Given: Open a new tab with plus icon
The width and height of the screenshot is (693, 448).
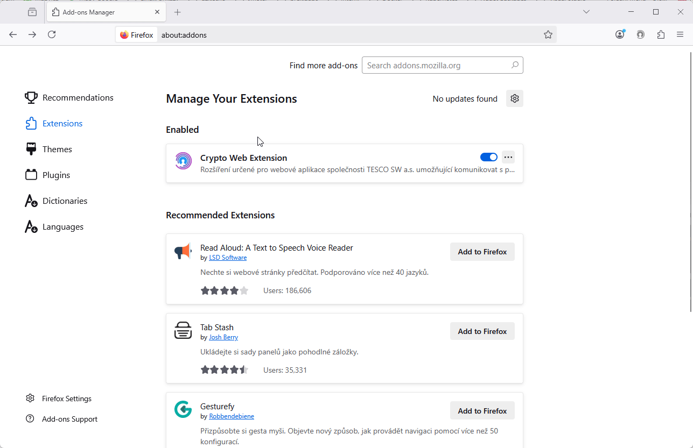Looking at the screenshot, I should point(178,12).
